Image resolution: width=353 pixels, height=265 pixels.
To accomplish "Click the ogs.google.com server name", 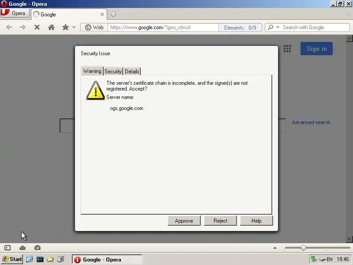I will coord(127,108).
